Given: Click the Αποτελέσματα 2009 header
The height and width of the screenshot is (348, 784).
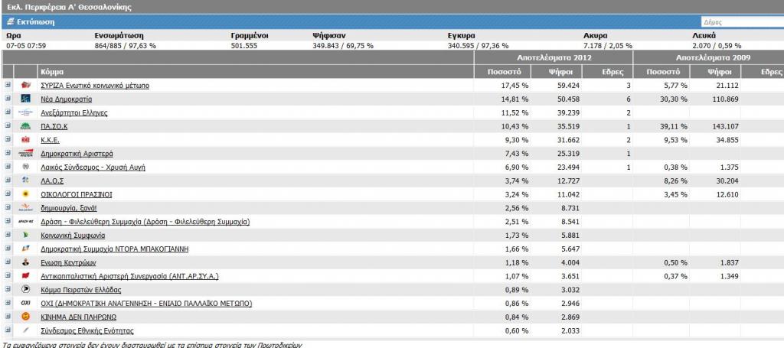Looking at the screenshot, I should tap(712, 57).
